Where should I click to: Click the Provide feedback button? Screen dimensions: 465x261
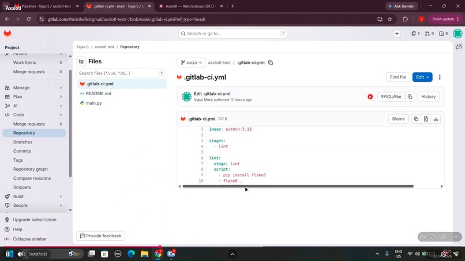[x=100, y=236]
